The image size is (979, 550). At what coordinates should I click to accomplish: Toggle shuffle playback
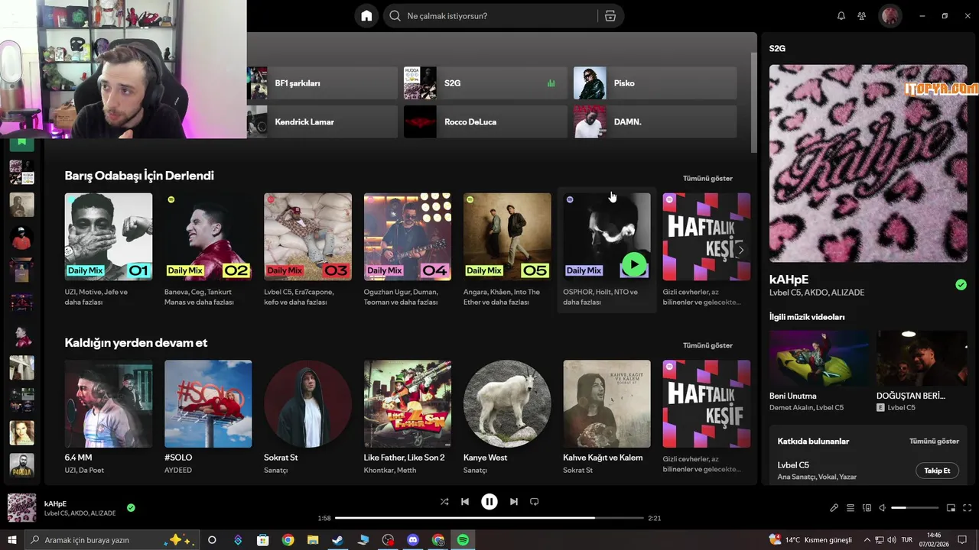(444, 502)
